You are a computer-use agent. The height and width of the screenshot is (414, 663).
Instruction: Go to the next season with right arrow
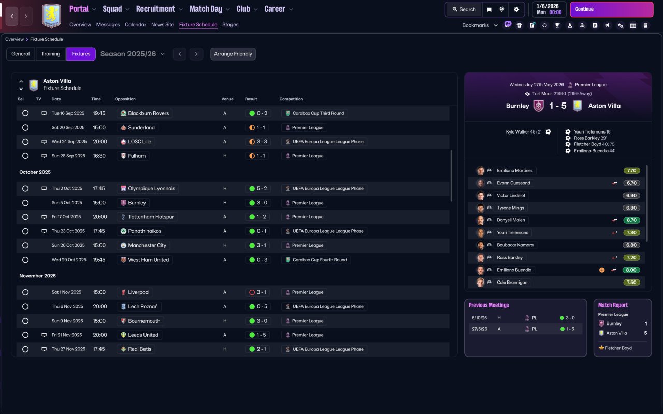196,54
